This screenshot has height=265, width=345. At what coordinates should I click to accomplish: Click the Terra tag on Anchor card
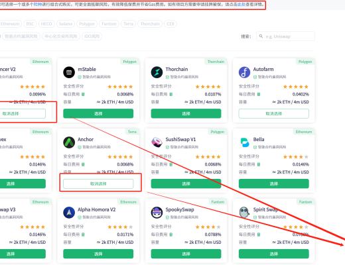pyautogui.click(x=132, y=132)
